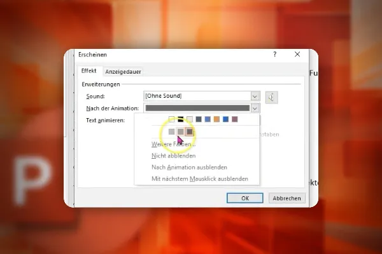Pick the lightest gray swatch in second row
The height and width of the screenshot is (254, 382).
(x=171, y=131)
